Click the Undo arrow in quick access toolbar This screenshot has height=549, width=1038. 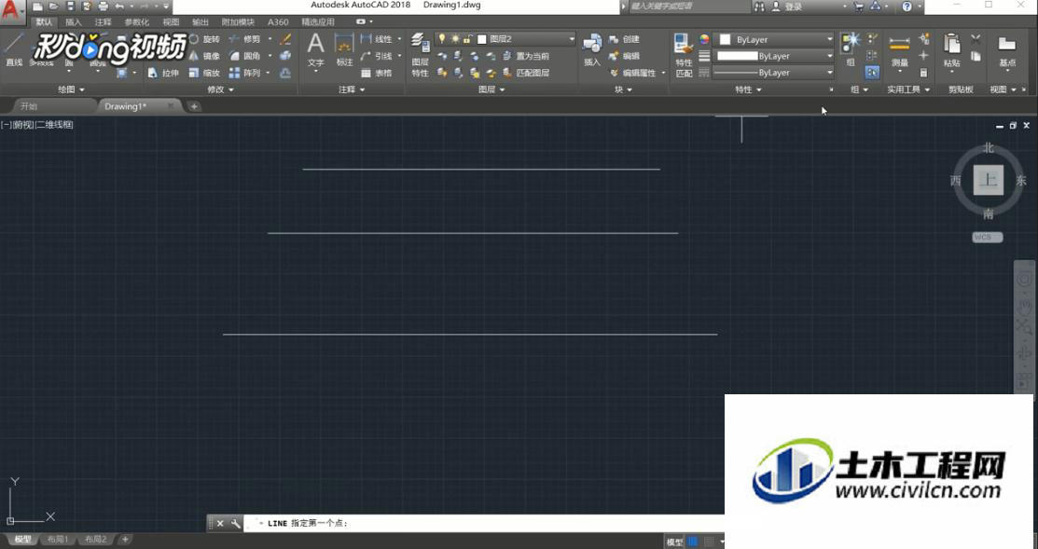(119, 6)
